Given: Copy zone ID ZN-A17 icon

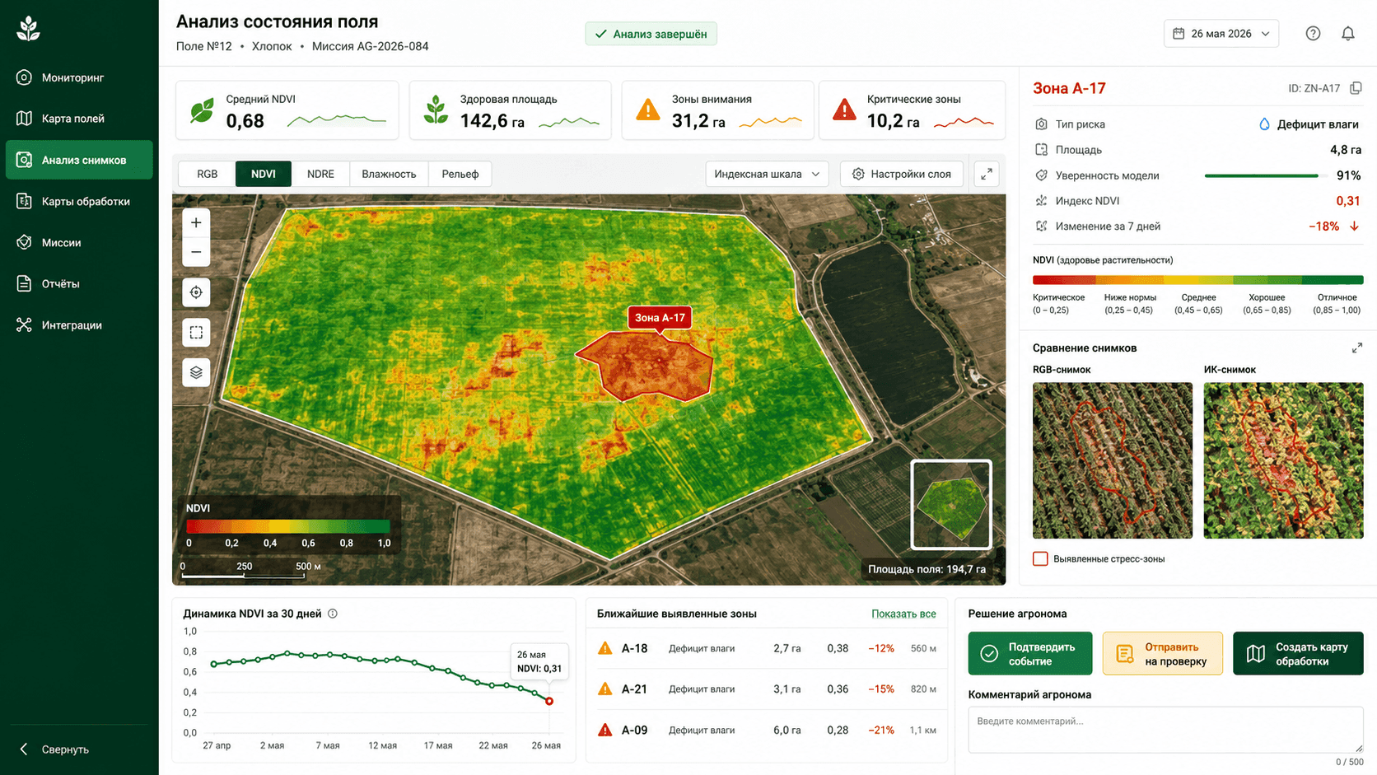Looking at the screenshot, I should click(x=1356, y=88).
